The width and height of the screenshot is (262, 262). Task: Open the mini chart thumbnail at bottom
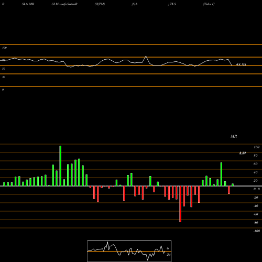pyautogui.click(x=129, y=251)
